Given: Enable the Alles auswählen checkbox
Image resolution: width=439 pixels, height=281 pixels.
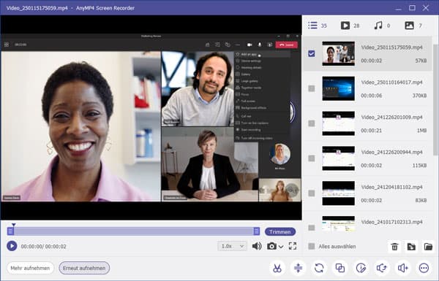Looking at the screenshot, I should click(312, 247).
